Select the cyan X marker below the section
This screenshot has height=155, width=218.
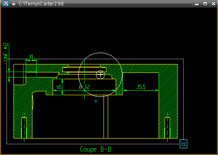point(96,101)
